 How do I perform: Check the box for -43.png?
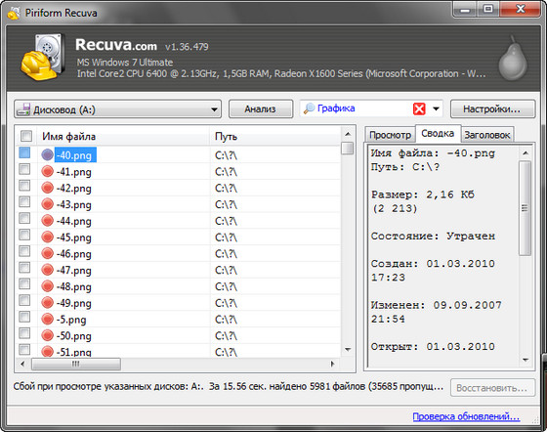point(24,202)
